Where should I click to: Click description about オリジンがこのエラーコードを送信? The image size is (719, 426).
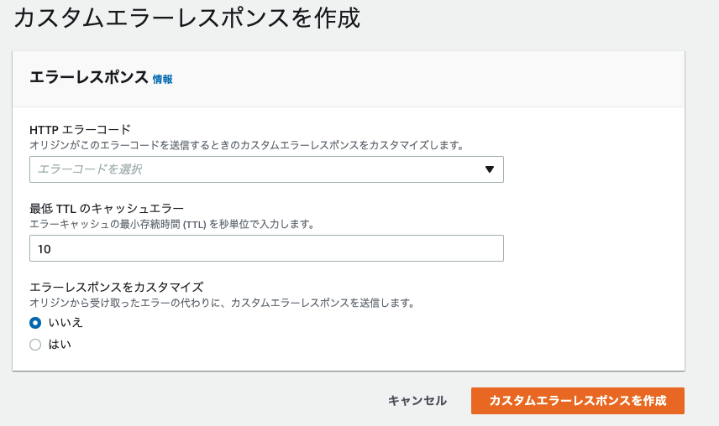[x=248, y=146]
